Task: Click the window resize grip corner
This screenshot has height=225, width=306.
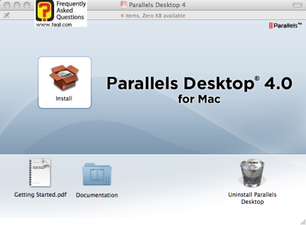Action: [303, 222]
